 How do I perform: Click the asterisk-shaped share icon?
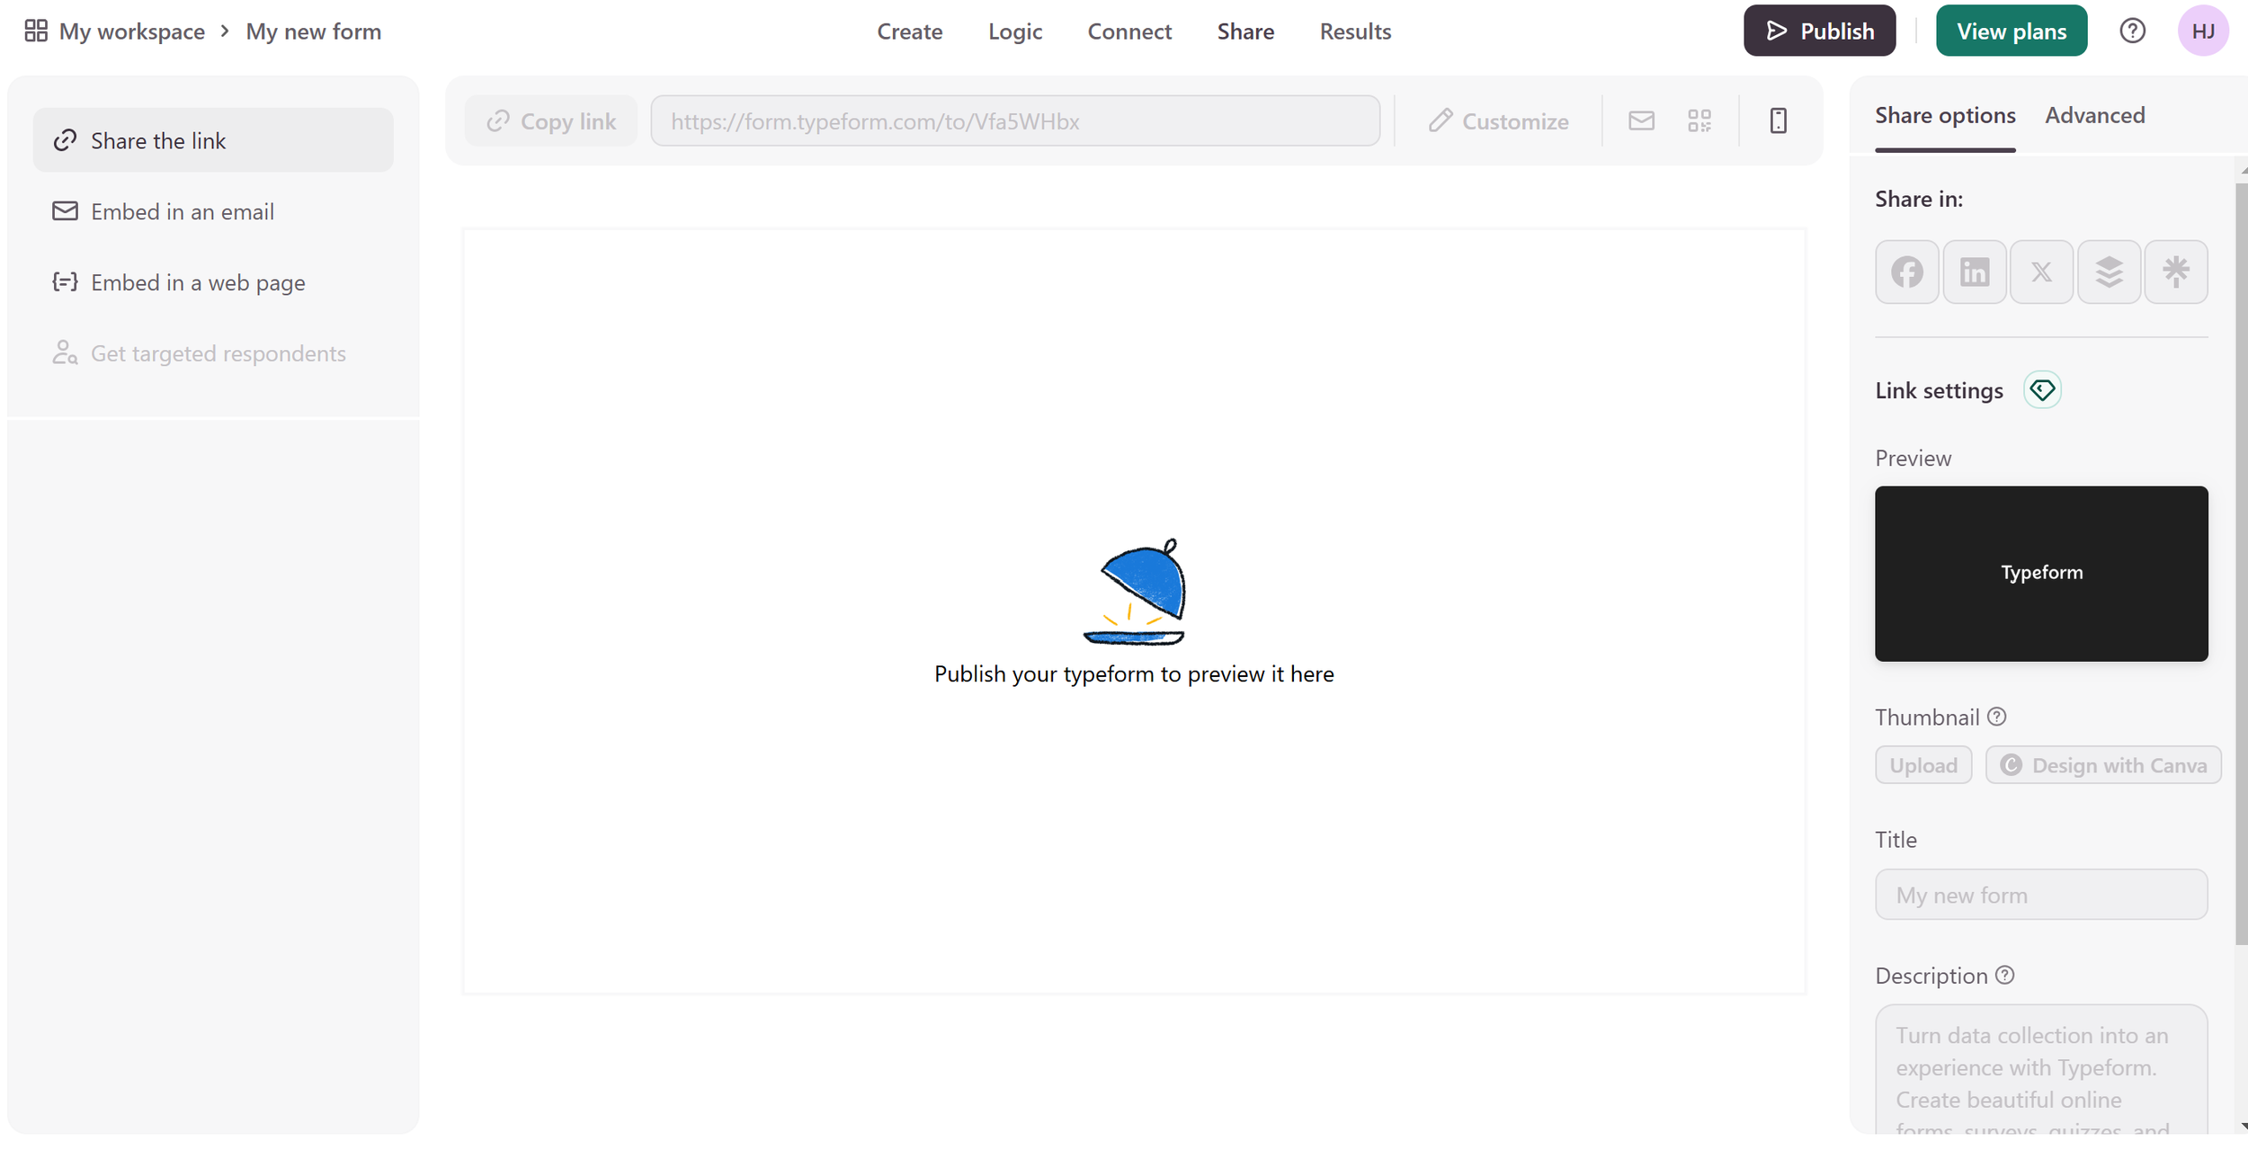tap(2175, 272)
